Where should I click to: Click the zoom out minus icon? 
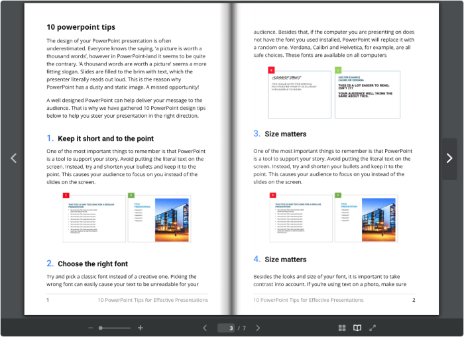[91, 328]
